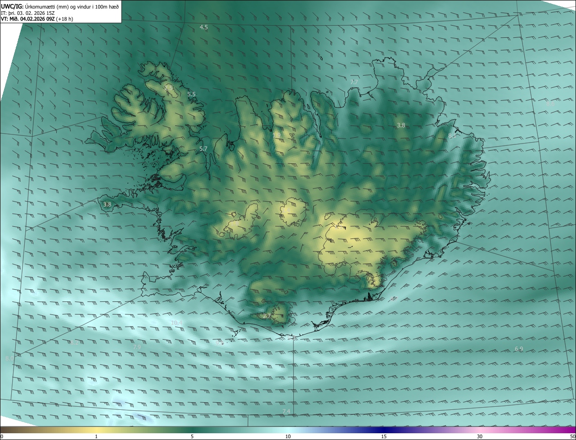Screen dimensions: 576x440
Task: Click the colorbar tick label 15
Action: coord(384,436)
